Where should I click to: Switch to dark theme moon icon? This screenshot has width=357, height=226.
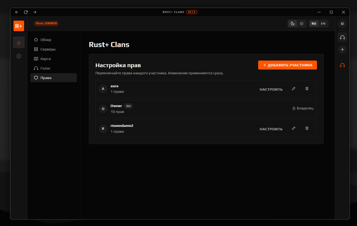pos(293,24)
